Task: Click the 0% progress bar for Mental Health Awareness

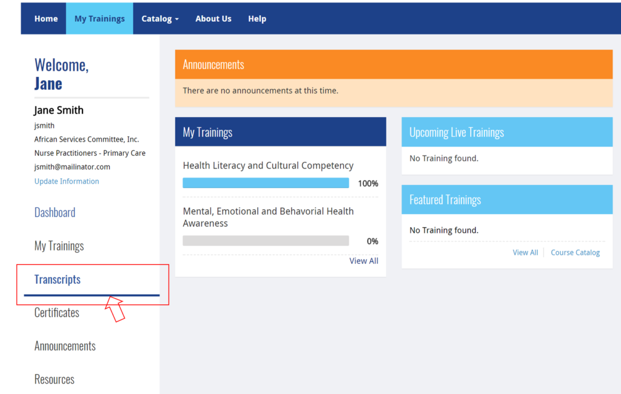Action: 266,241
